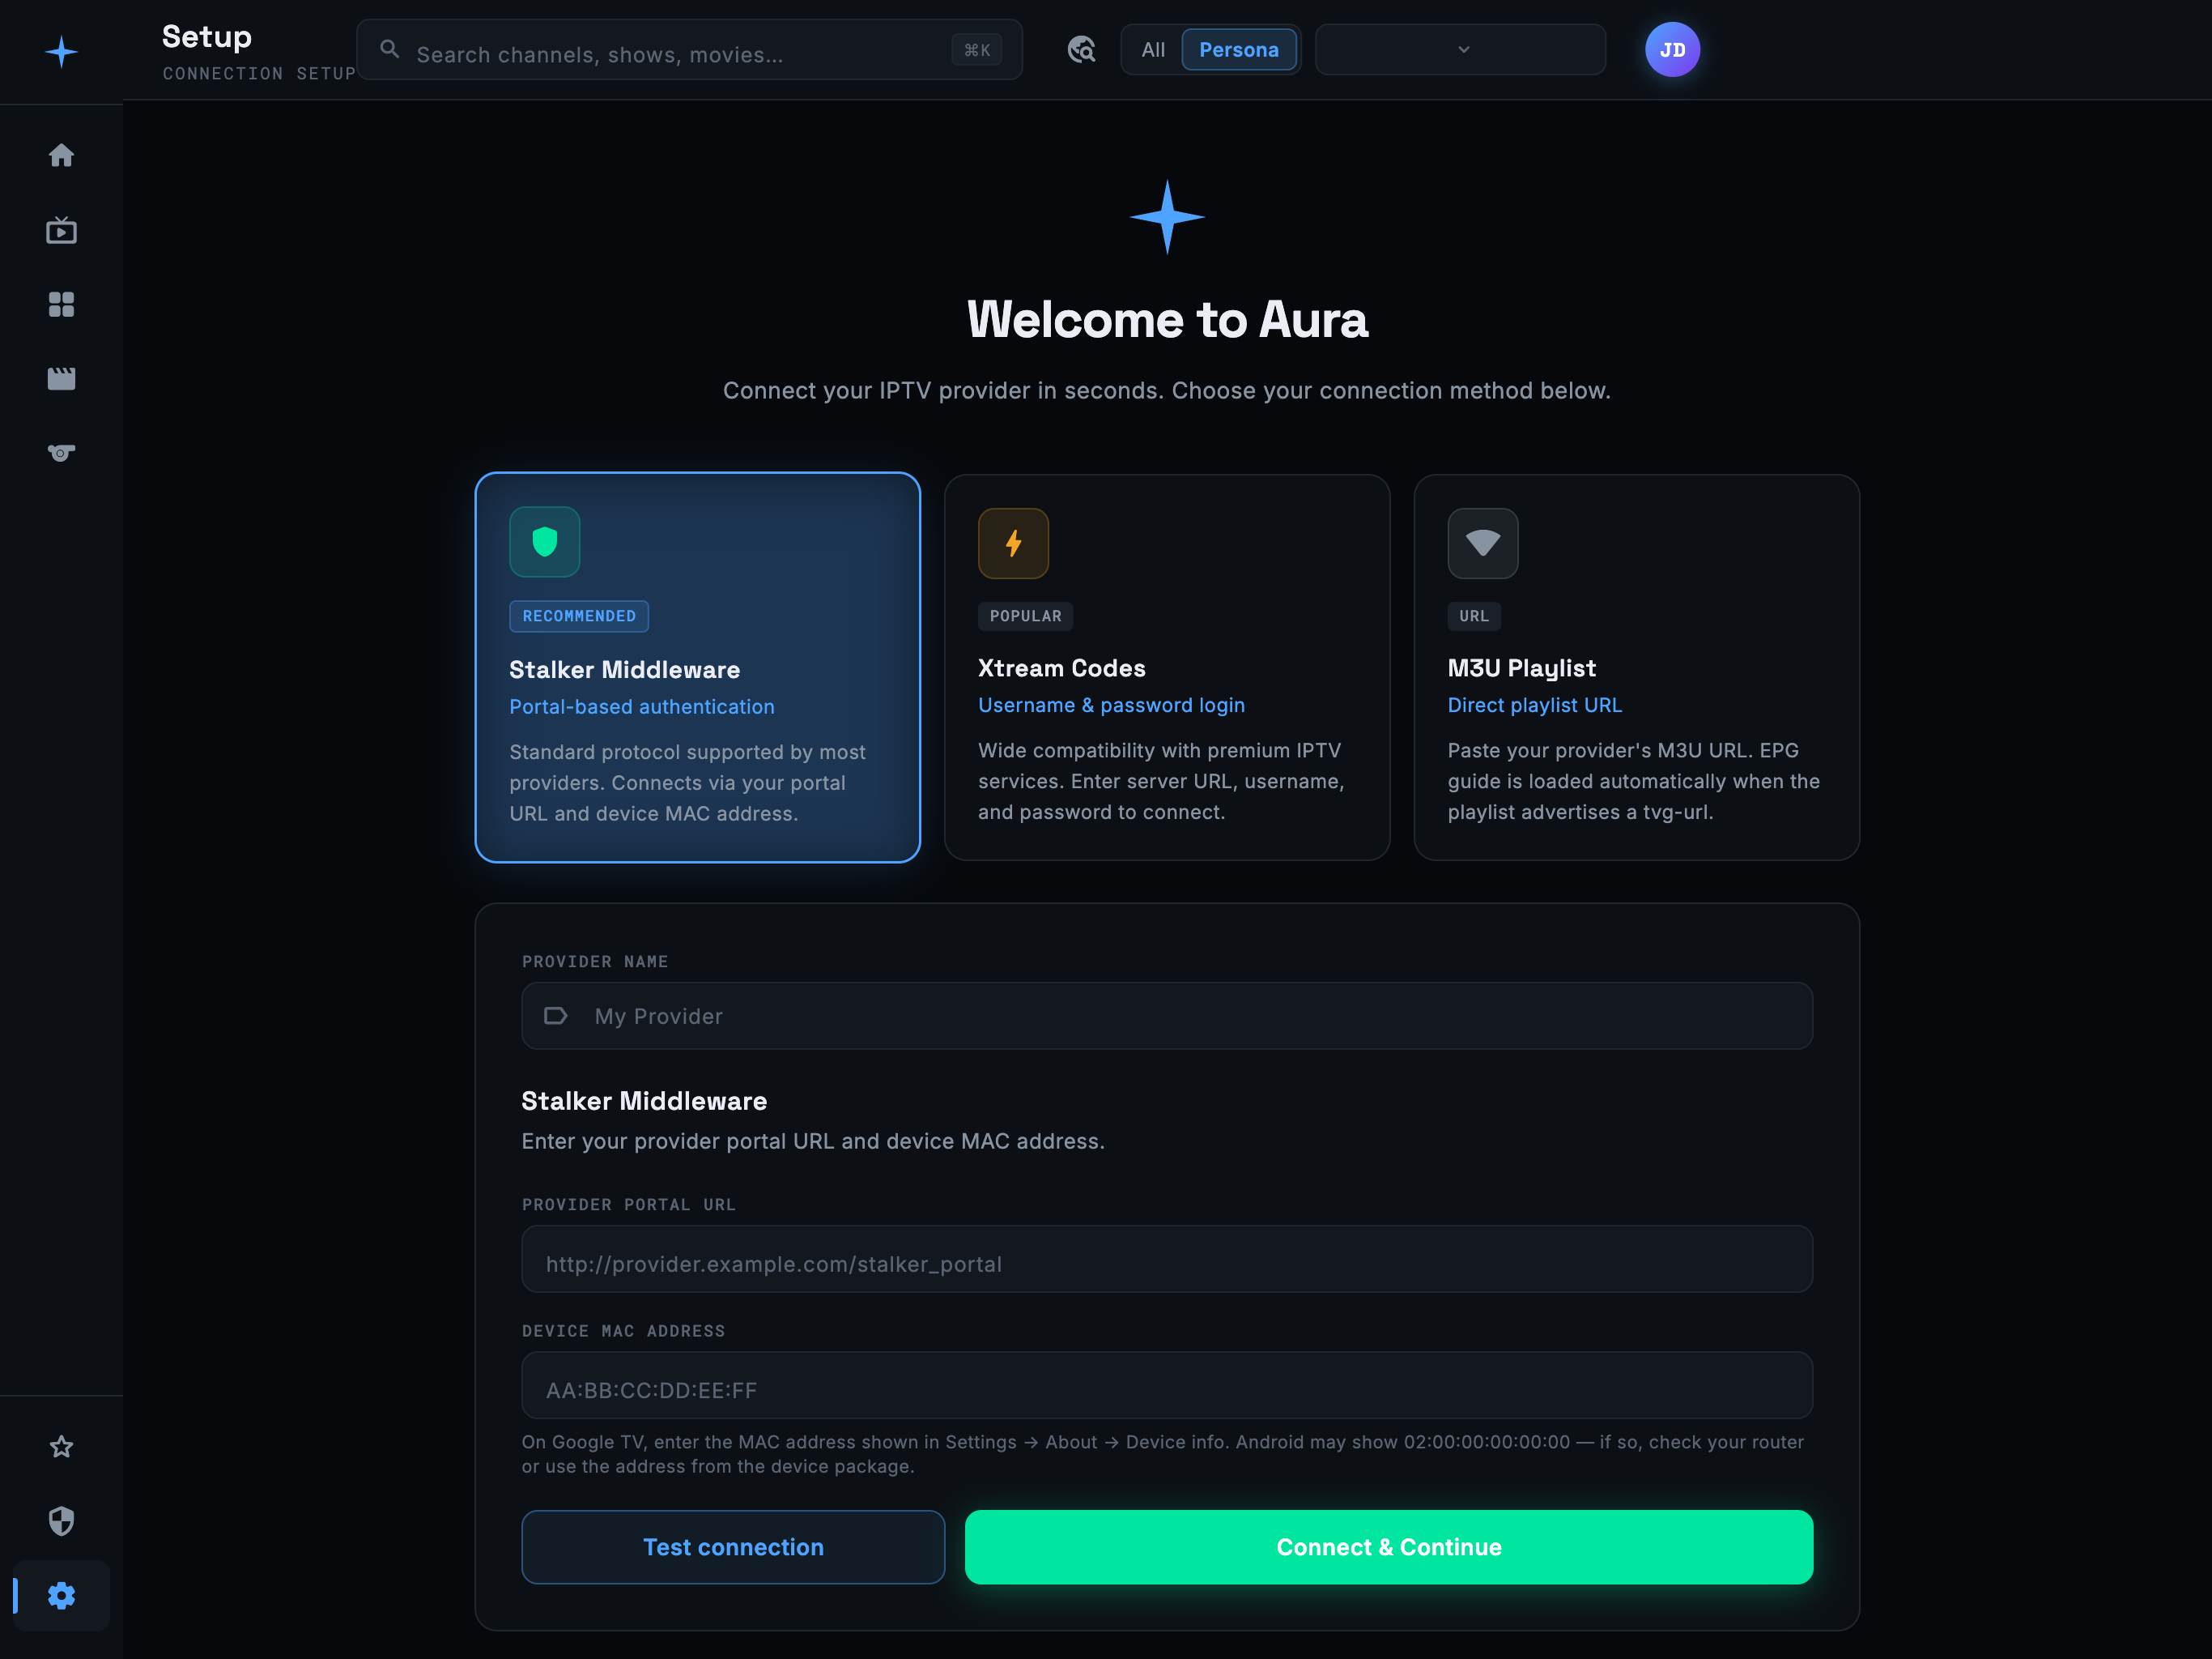
Task: Choose the M3U Playlist connection card
Action: (x=1636, y=667)
